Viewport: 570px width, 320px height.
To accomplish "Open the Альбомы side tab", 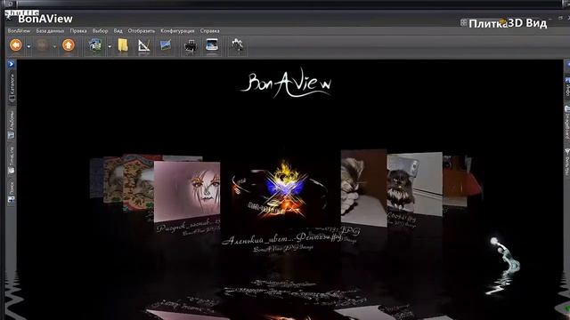I will click(x=12, y=124).
